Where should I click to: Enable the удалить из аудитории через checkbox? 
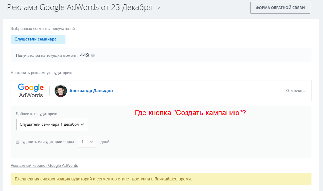coord(18,142)
